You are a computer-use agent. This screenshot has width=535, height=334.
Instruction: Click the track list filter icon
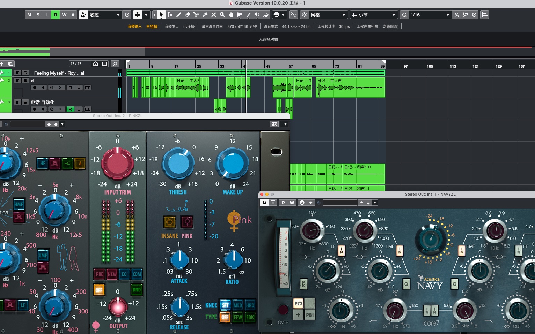[104, 63]
